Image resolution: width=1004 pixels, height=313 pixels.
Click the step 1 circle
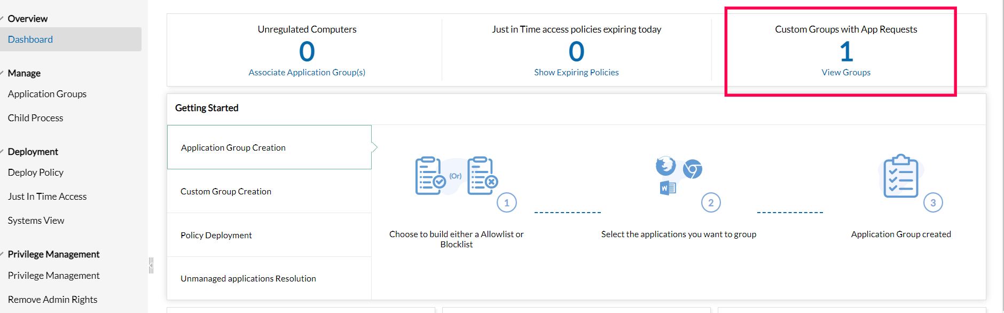(506, 203)
